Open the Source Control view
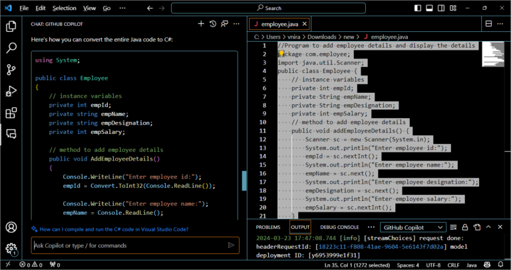The height and width of the screenshot is (270, 511). (11, 70)
